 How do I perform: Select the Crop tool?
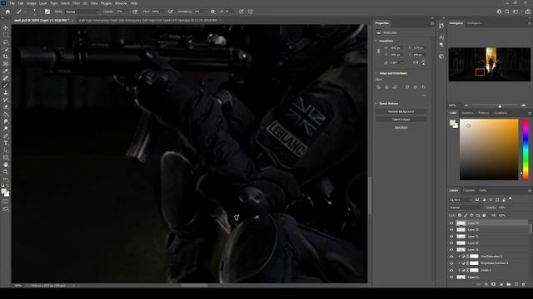(6, 56)
